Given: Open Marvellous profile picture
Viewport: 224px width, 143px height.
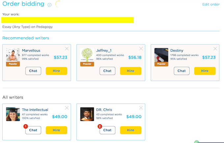Looking at the screenshot, I should tap(13, 55).
